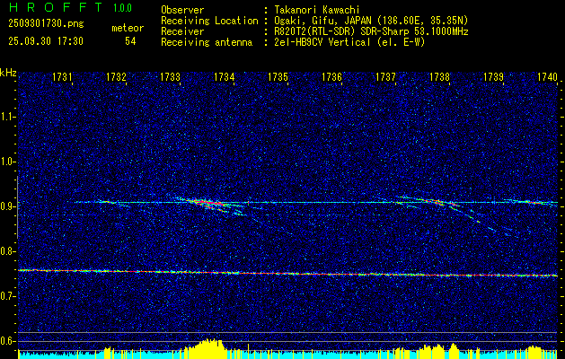Click the 1733 time axis marker
Viewport: 565px width, 359px height.
click(170, 76)
